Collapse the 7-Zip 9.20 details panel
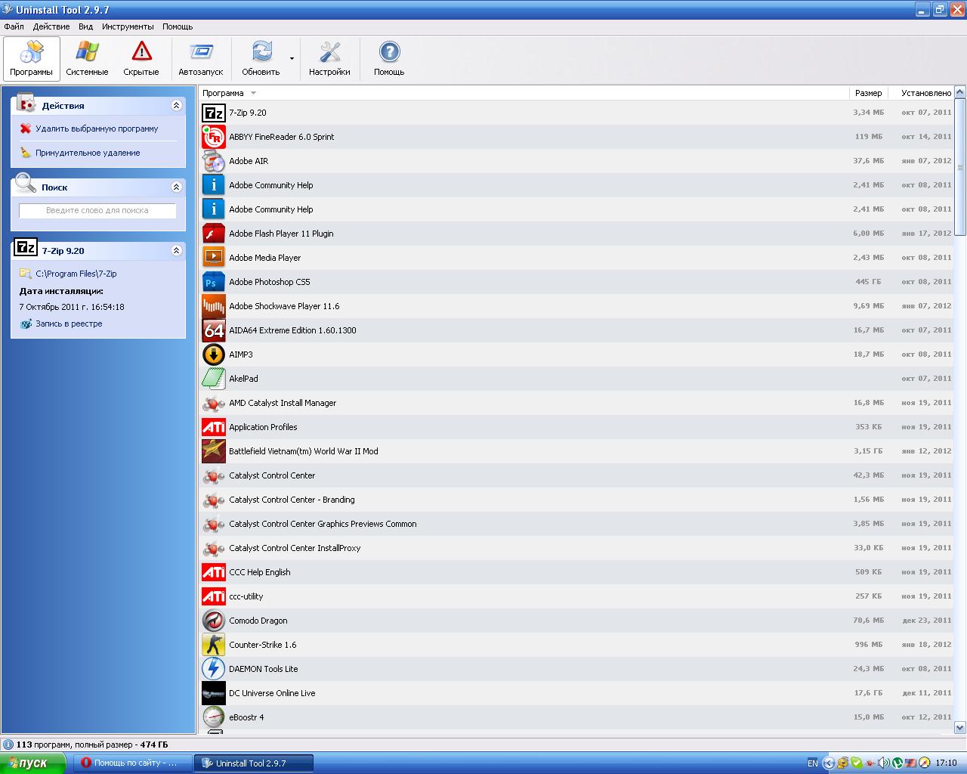The height and width of the screenshot is (774, 967). pyautogui.click(x=177, y=250)
